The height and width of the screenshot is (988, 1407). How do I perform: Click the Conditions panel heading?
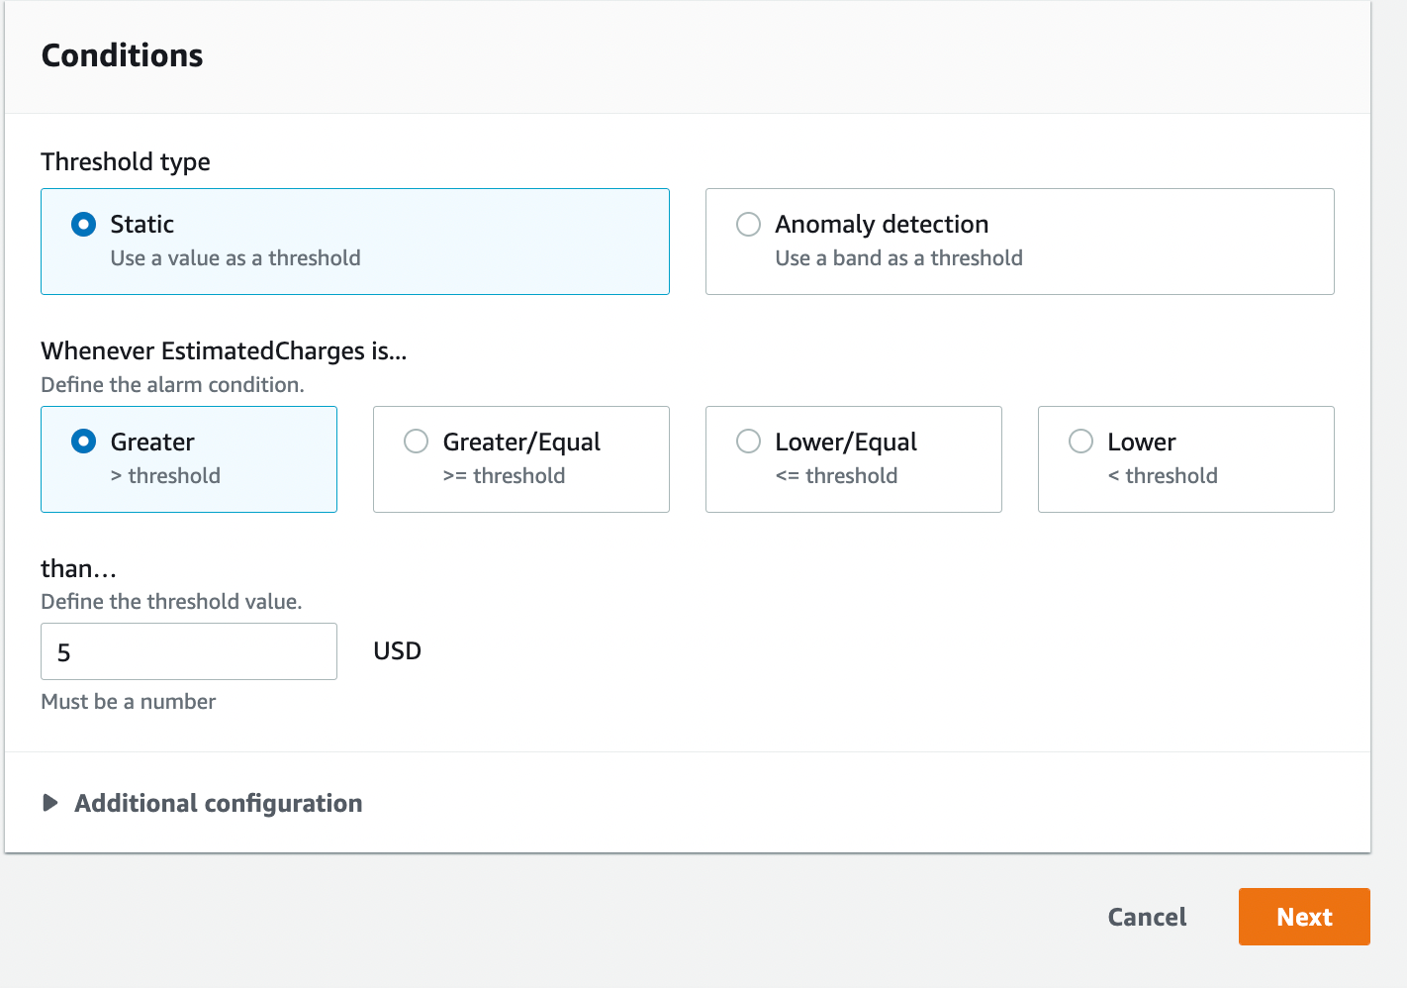tap(123, 55)
